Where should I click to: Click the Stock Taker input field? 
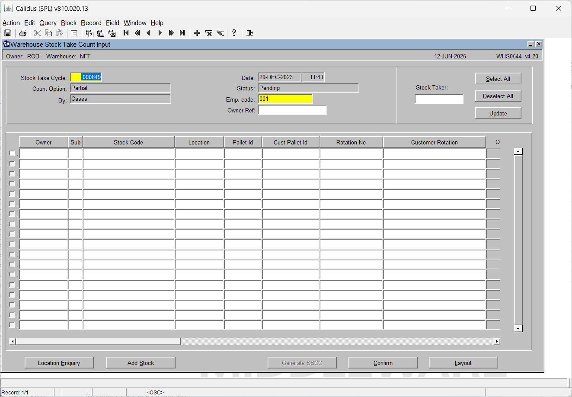tap(439, 99)
